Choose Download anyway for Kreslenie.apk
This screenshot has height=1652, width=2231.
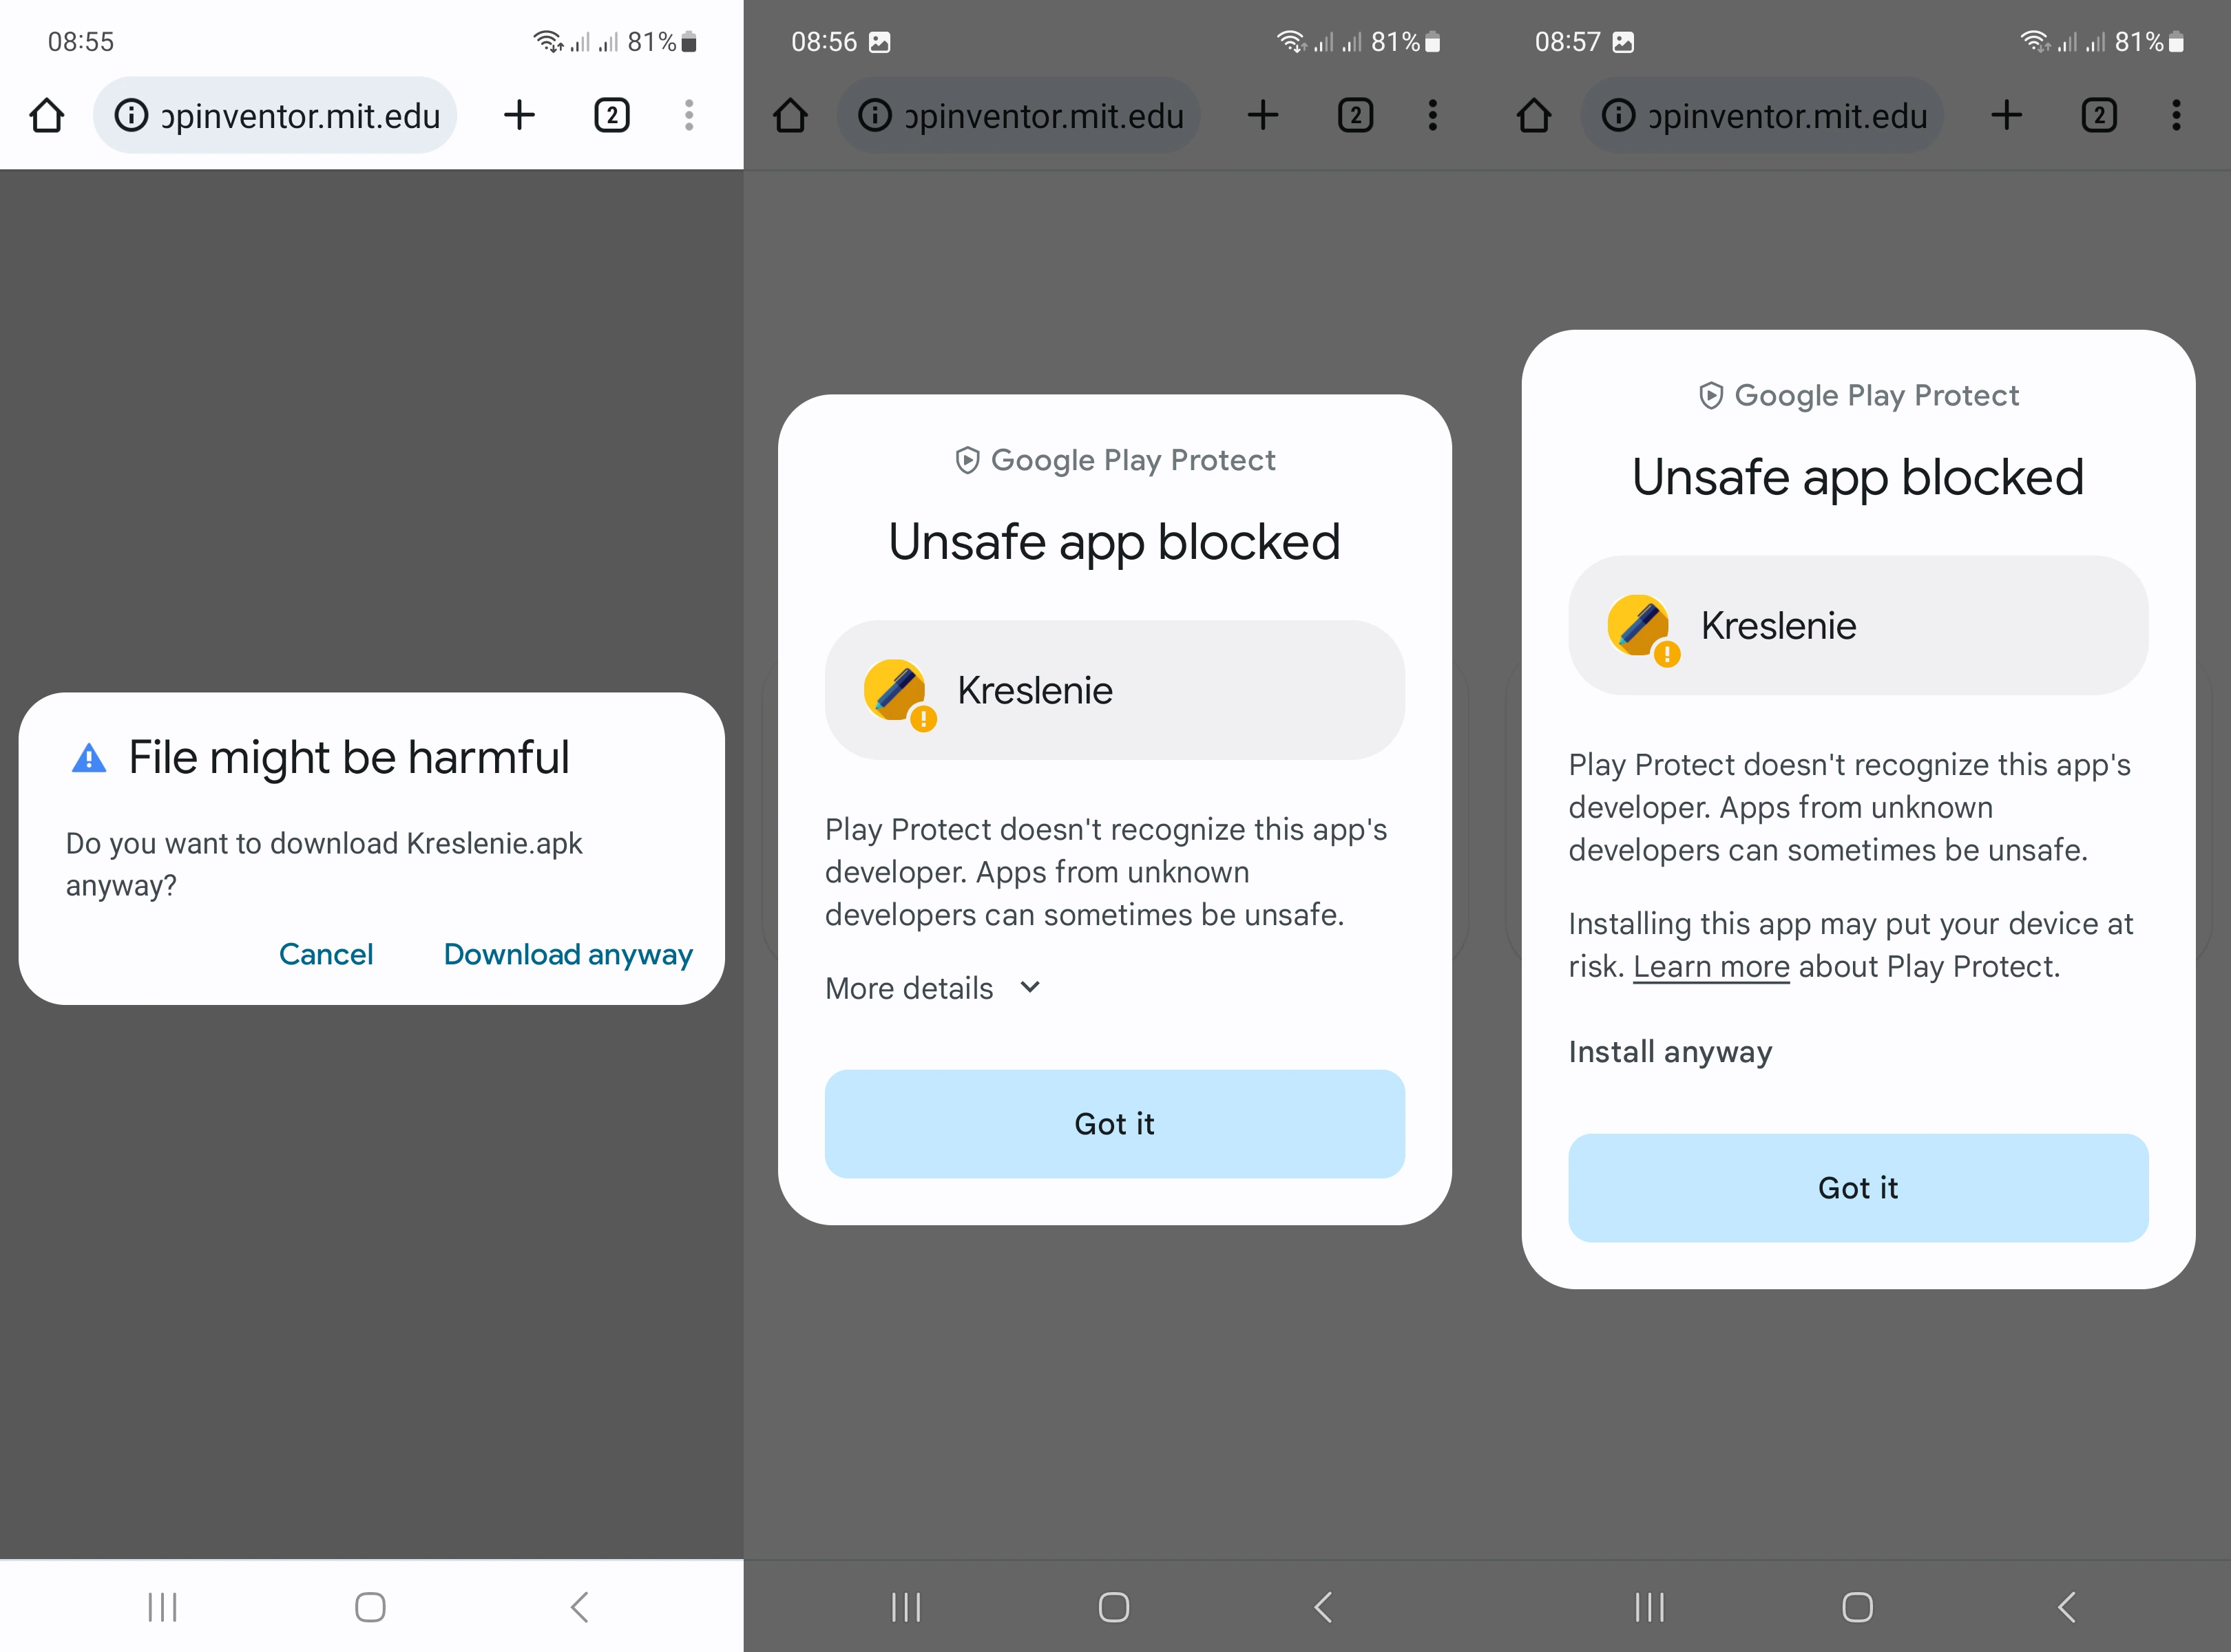568,955
